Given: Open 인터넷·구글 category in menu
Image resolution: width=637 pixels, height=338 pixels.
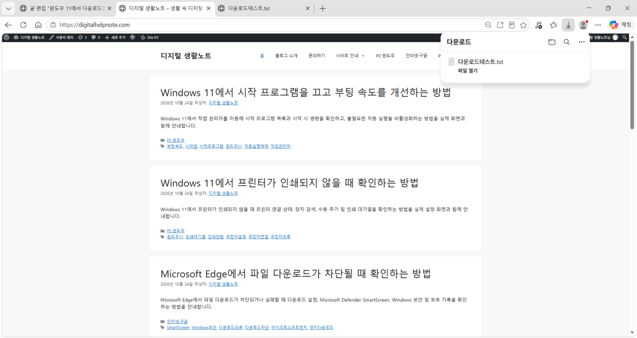Looking at the screenshot, I should 416,55.
